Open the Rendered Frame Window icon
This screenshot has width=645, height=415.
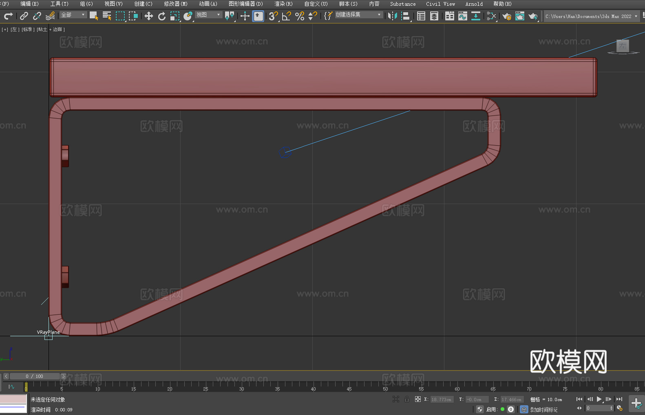pyautogui.click(x=520, y=16)
